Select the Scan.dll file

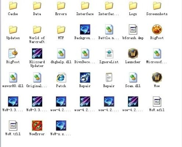click(x=133, y=78)
